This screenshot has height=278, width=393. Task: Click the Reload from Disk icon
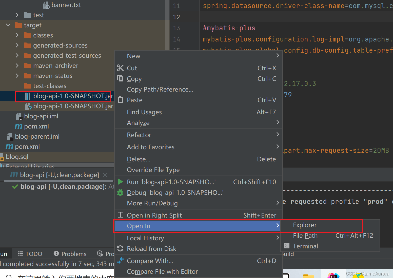(120, 248)
